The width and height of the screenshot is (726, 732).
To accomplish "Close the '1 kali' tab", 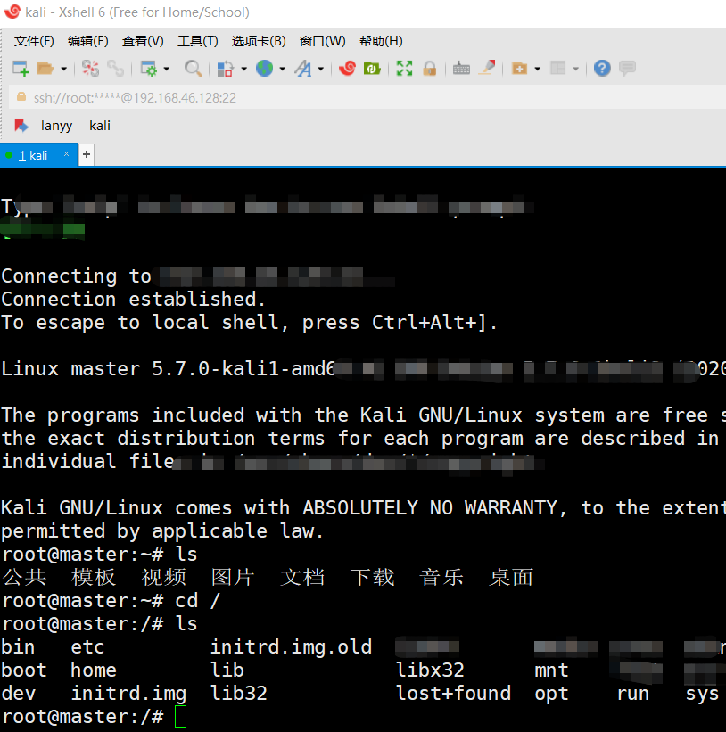I will 66,153.
